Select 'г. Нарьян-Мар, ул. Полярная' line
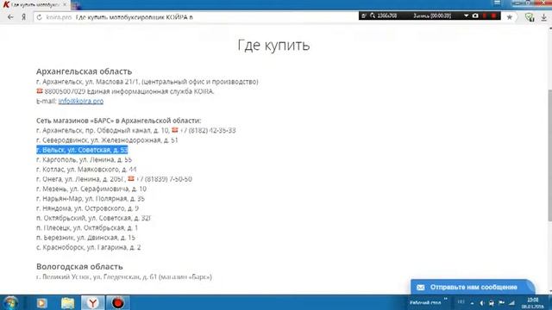The height and width of the screenshot is (310, 552). pyautogui.click(x=91, y=199)
